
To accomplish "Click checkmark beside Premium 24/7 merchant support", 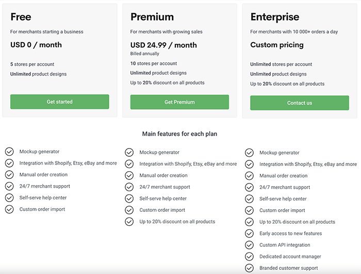I will (x=129, y=187).
